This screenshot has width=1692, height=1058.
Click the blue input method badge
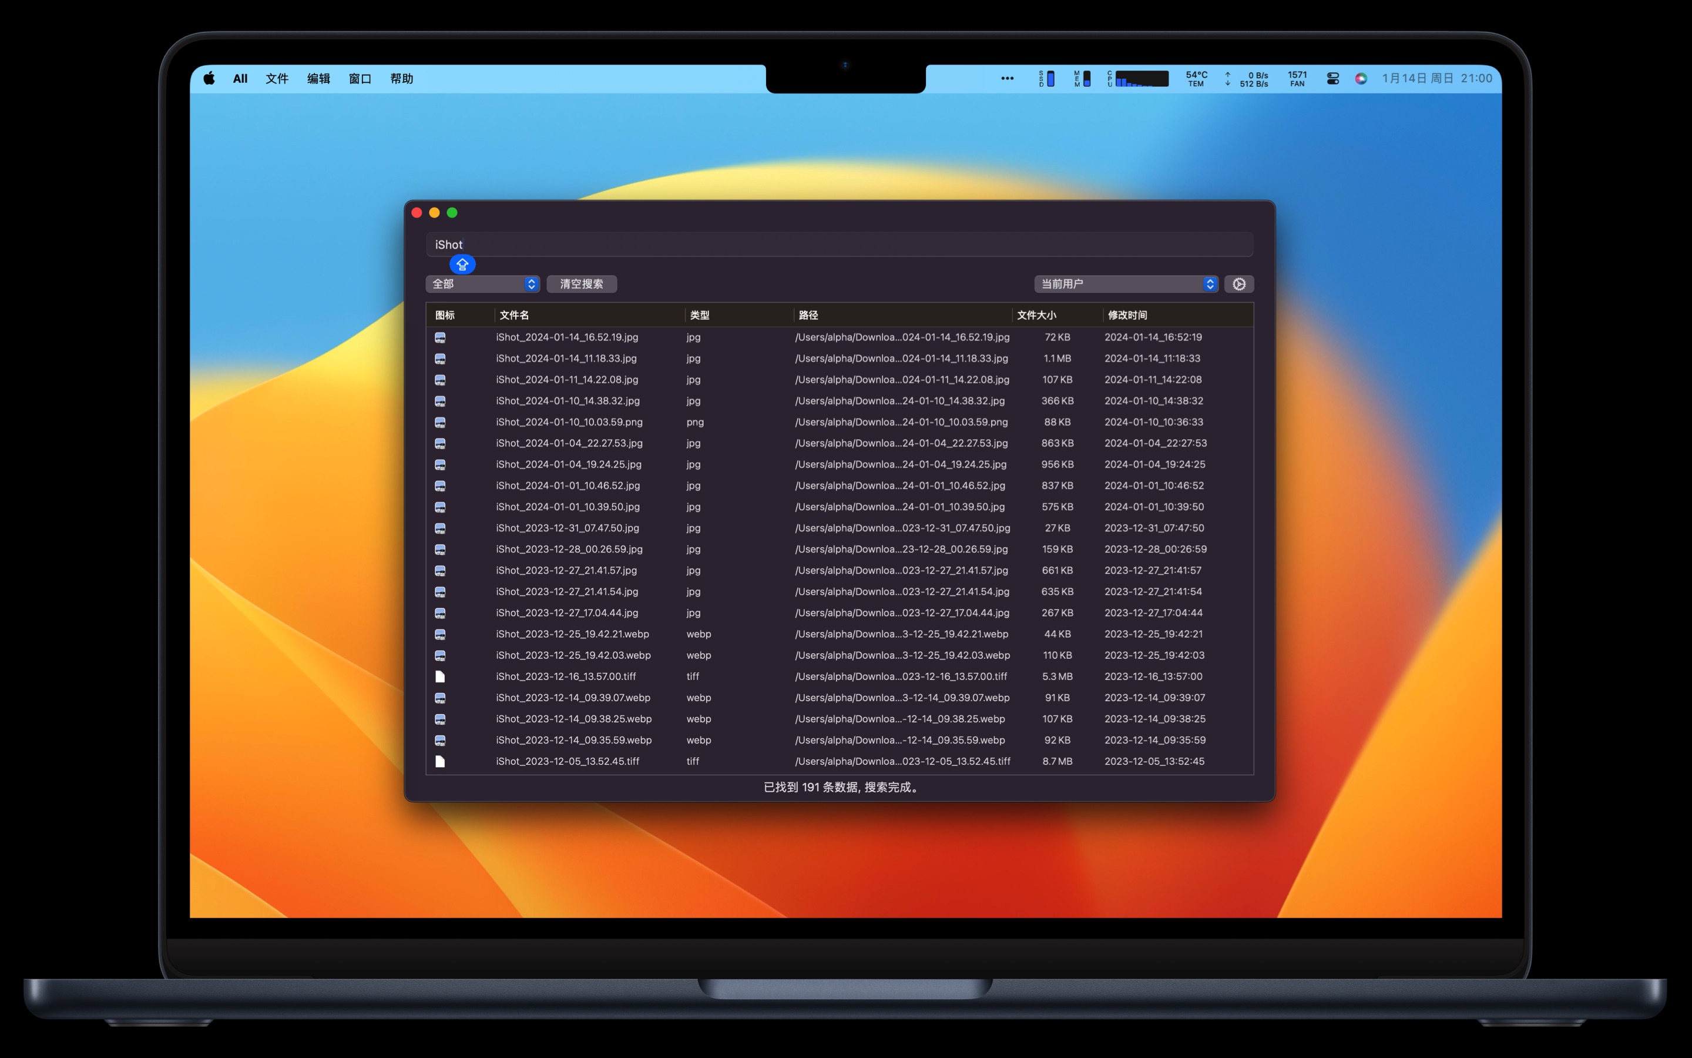click(462, 264)
